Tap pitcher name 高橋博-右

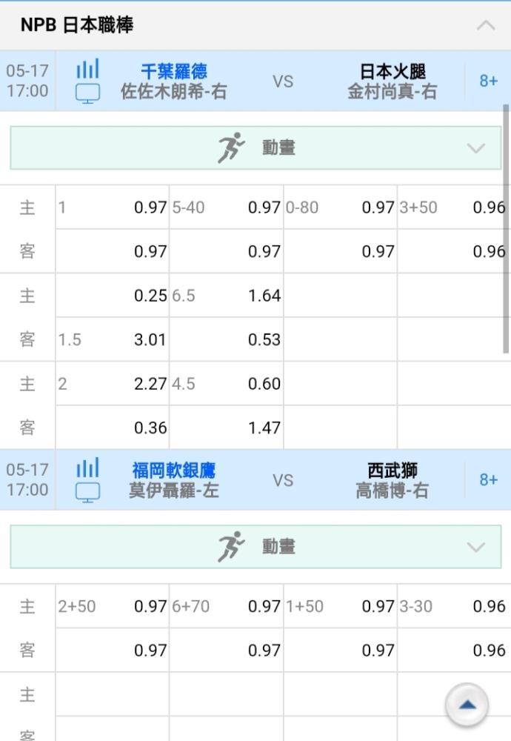(x=393, y=491)
